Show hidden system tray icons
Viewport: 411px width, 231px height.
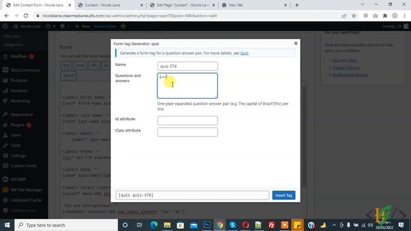334,225
